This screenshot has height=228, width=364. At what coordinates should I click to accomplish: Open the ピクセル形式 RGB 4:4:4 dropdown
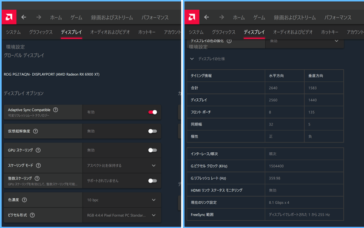pos(122,215)
